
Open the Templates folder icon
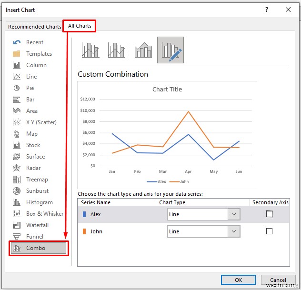pyautogui.click(x=17, y=54)
